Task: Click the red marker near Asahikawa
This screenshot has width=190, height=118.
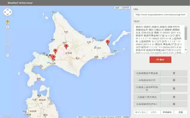Action: (66, 47)
